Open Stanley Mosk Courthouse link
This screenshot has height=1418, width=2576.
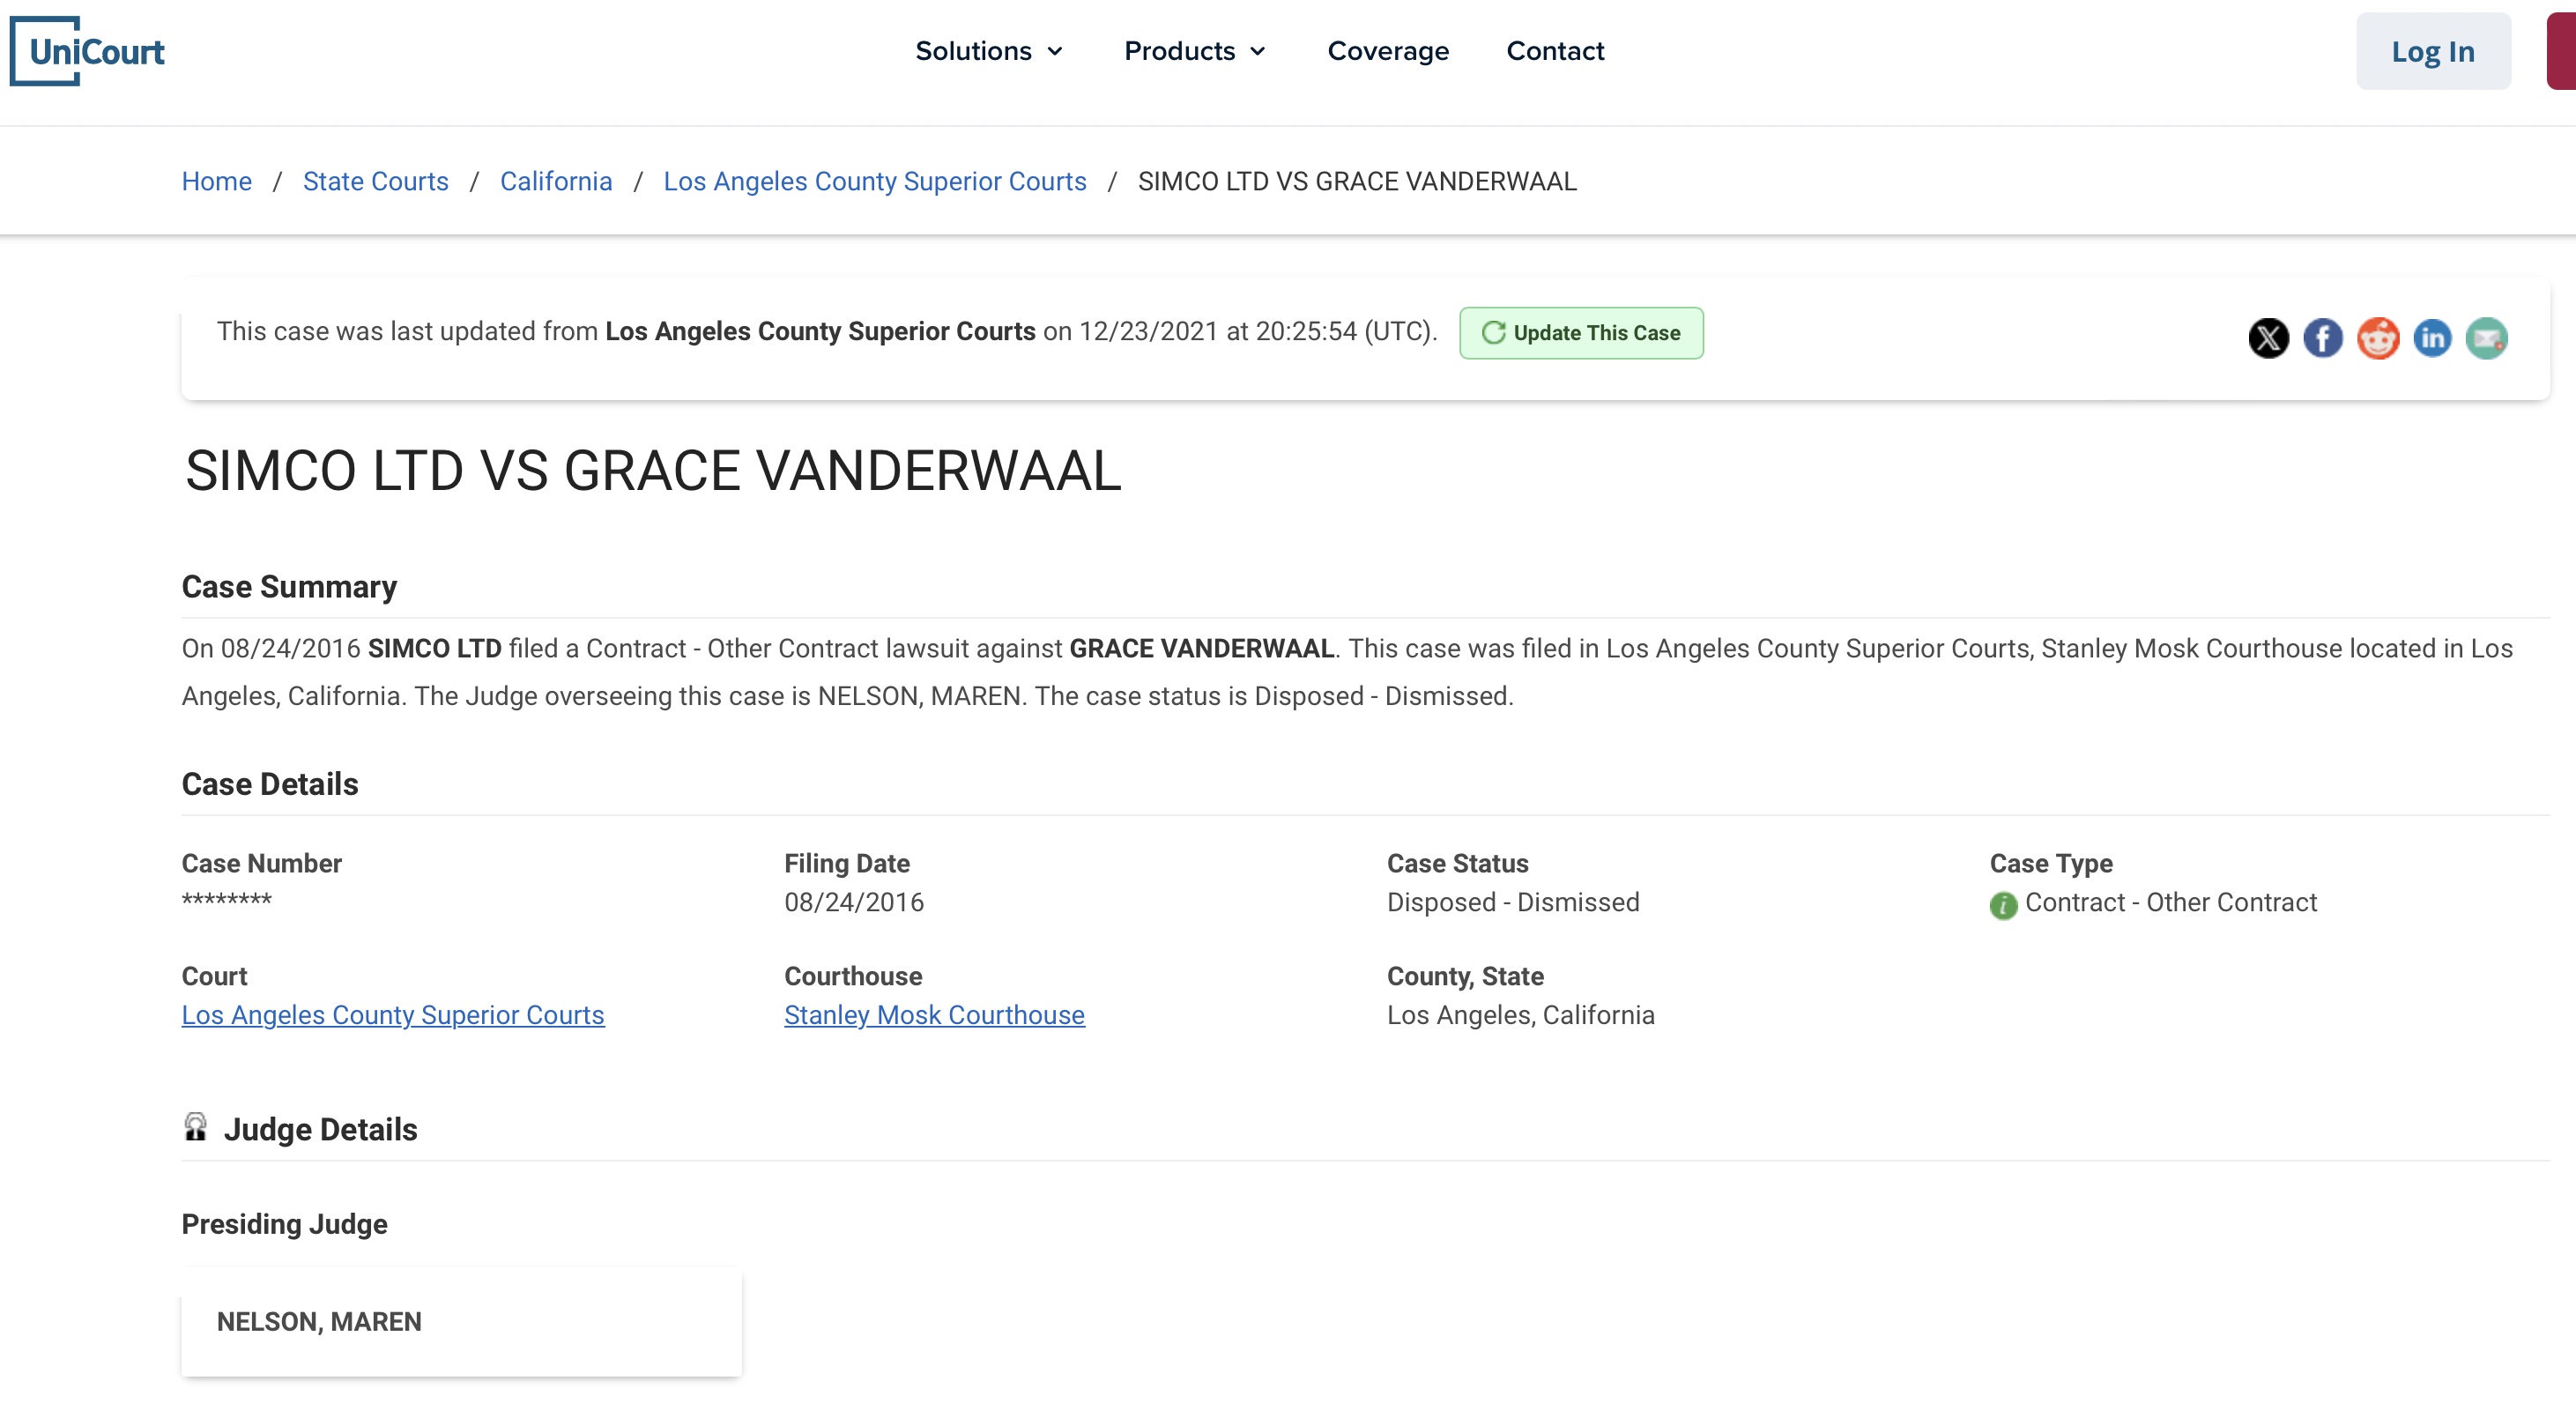934,1015
